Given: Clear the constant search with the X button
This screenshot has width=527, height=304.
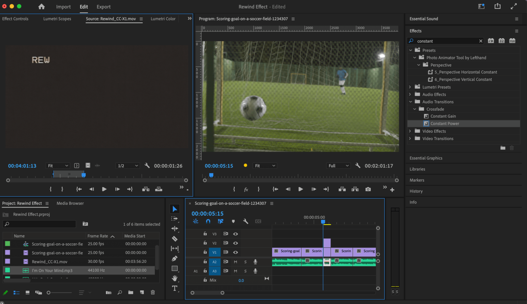Looking at the screenshot, I should click(481, 40).
